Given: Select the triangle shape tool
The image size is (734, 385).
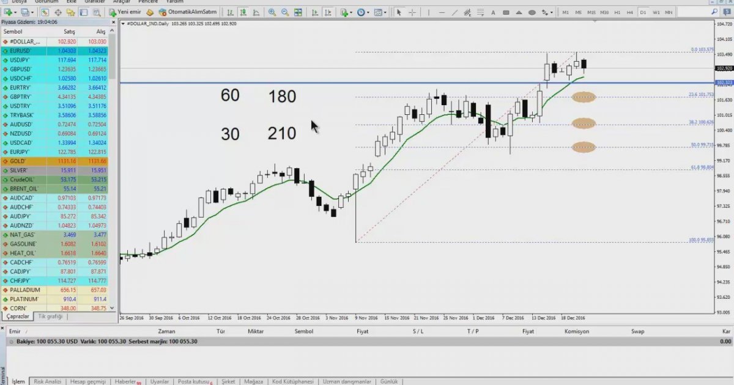Looking at the screenshot, I should point(519,12).
